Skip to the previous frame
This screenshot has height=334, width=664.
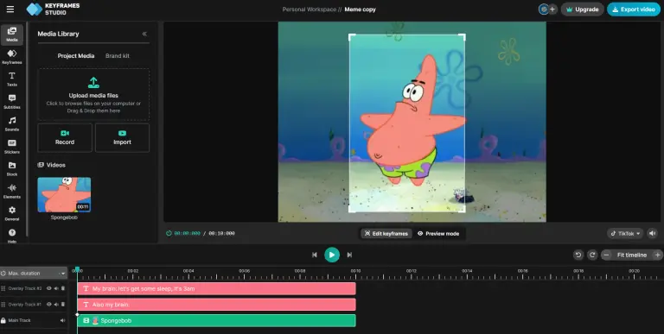[314, 255]
